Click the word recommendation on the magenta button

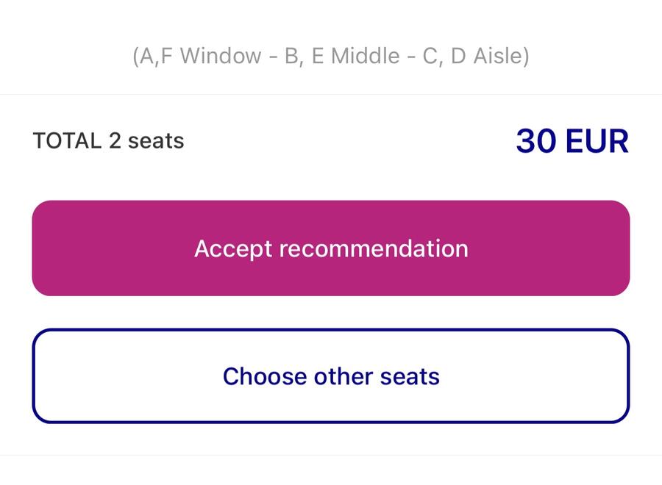pyautogui.click(x=374, y=248)
